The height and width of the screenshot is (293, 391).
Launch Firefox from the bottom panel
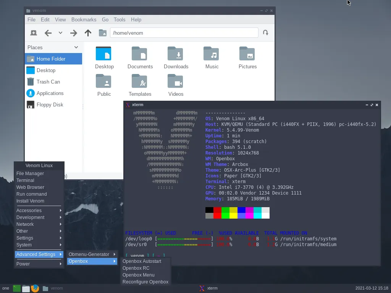click(35, 288)
